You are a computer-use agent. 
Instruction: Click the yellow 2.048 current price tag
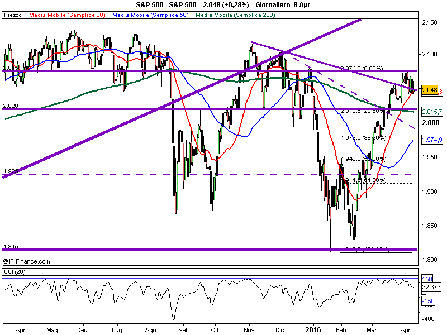coord(430,90)
